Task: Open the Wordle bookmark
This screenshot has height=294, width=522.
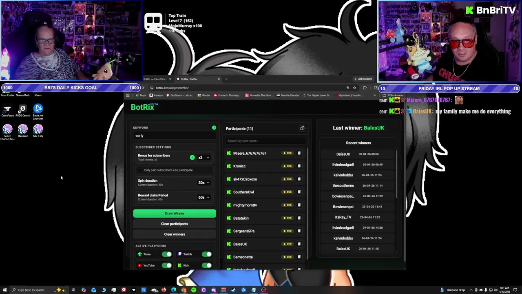Action: point(203,96)
